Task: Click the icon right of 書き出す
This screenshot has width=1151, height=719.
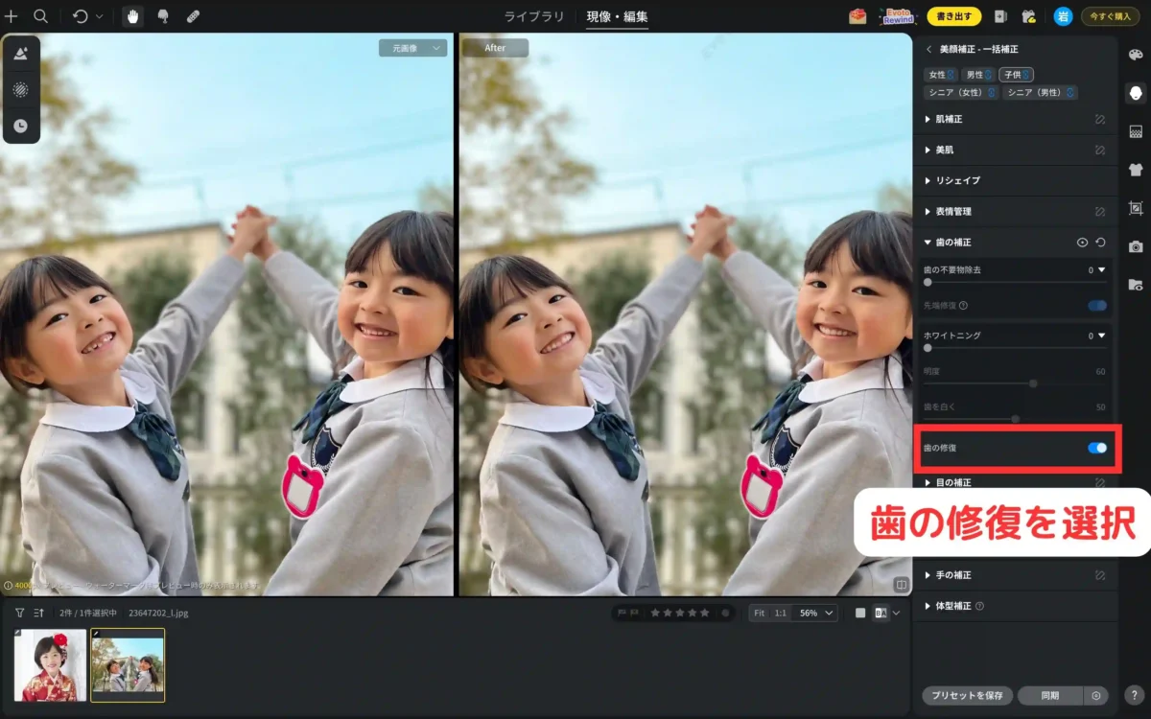Action: pos(1000,16)
